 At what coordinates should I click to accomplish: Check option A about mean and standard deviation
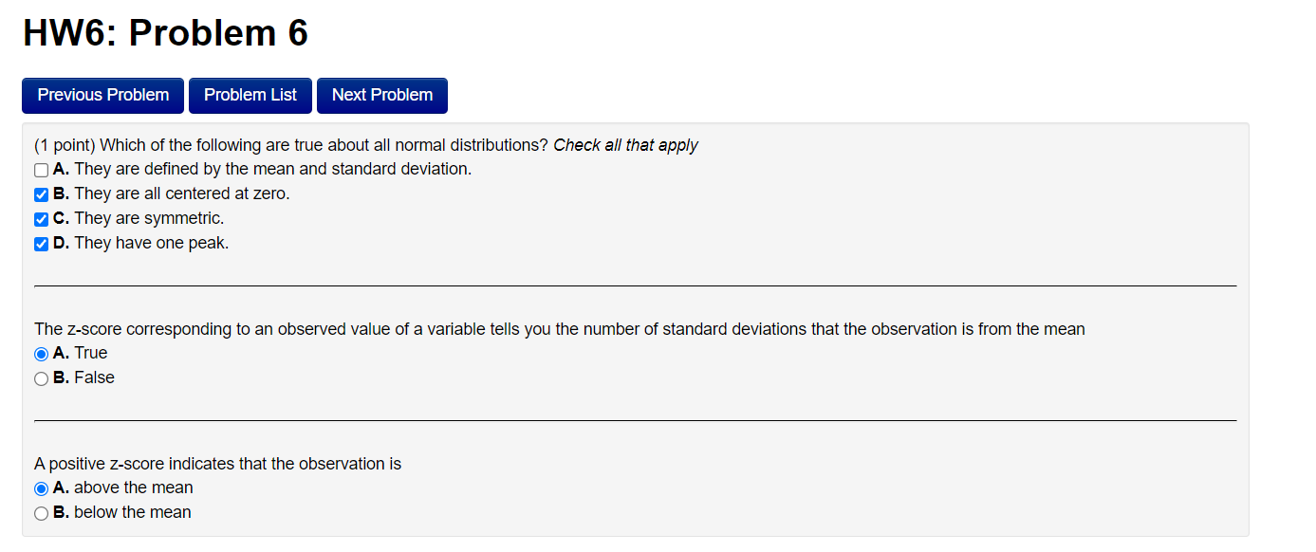(41, 170)
